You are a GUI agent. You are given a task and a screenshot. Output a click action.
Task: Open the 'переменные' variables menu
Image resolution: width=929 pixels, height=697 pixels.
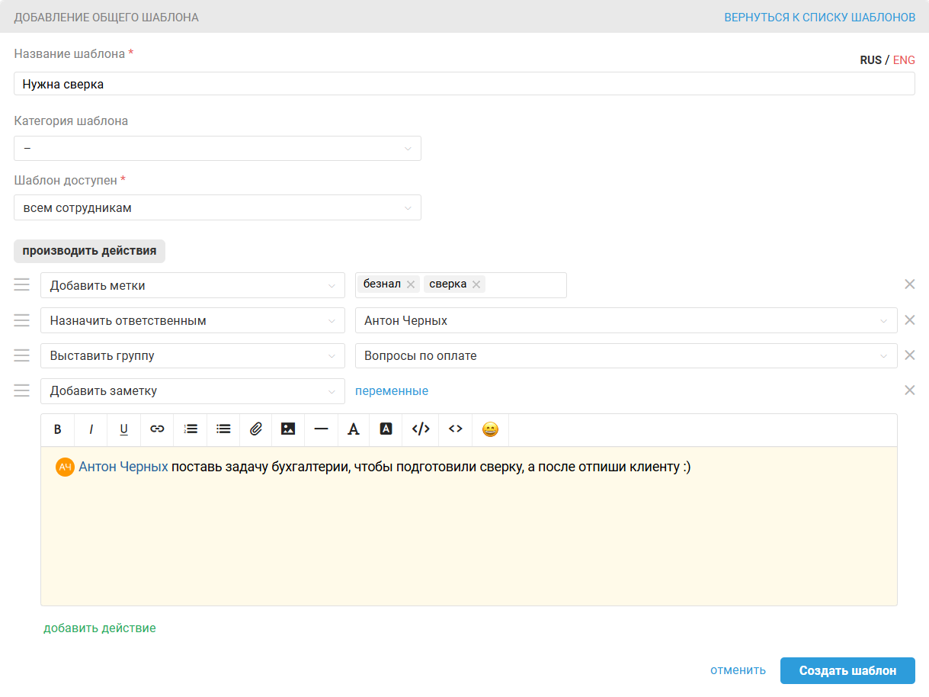[x=392, y=391]
